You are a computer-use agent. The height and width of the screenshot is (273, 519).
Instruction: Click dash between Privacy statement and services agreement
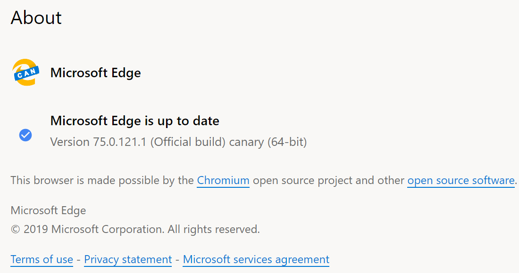[x=177, y=259]
